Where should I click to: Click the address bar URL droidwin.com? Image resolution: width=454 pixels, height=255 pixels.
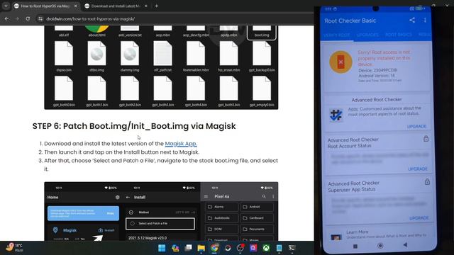90,19
